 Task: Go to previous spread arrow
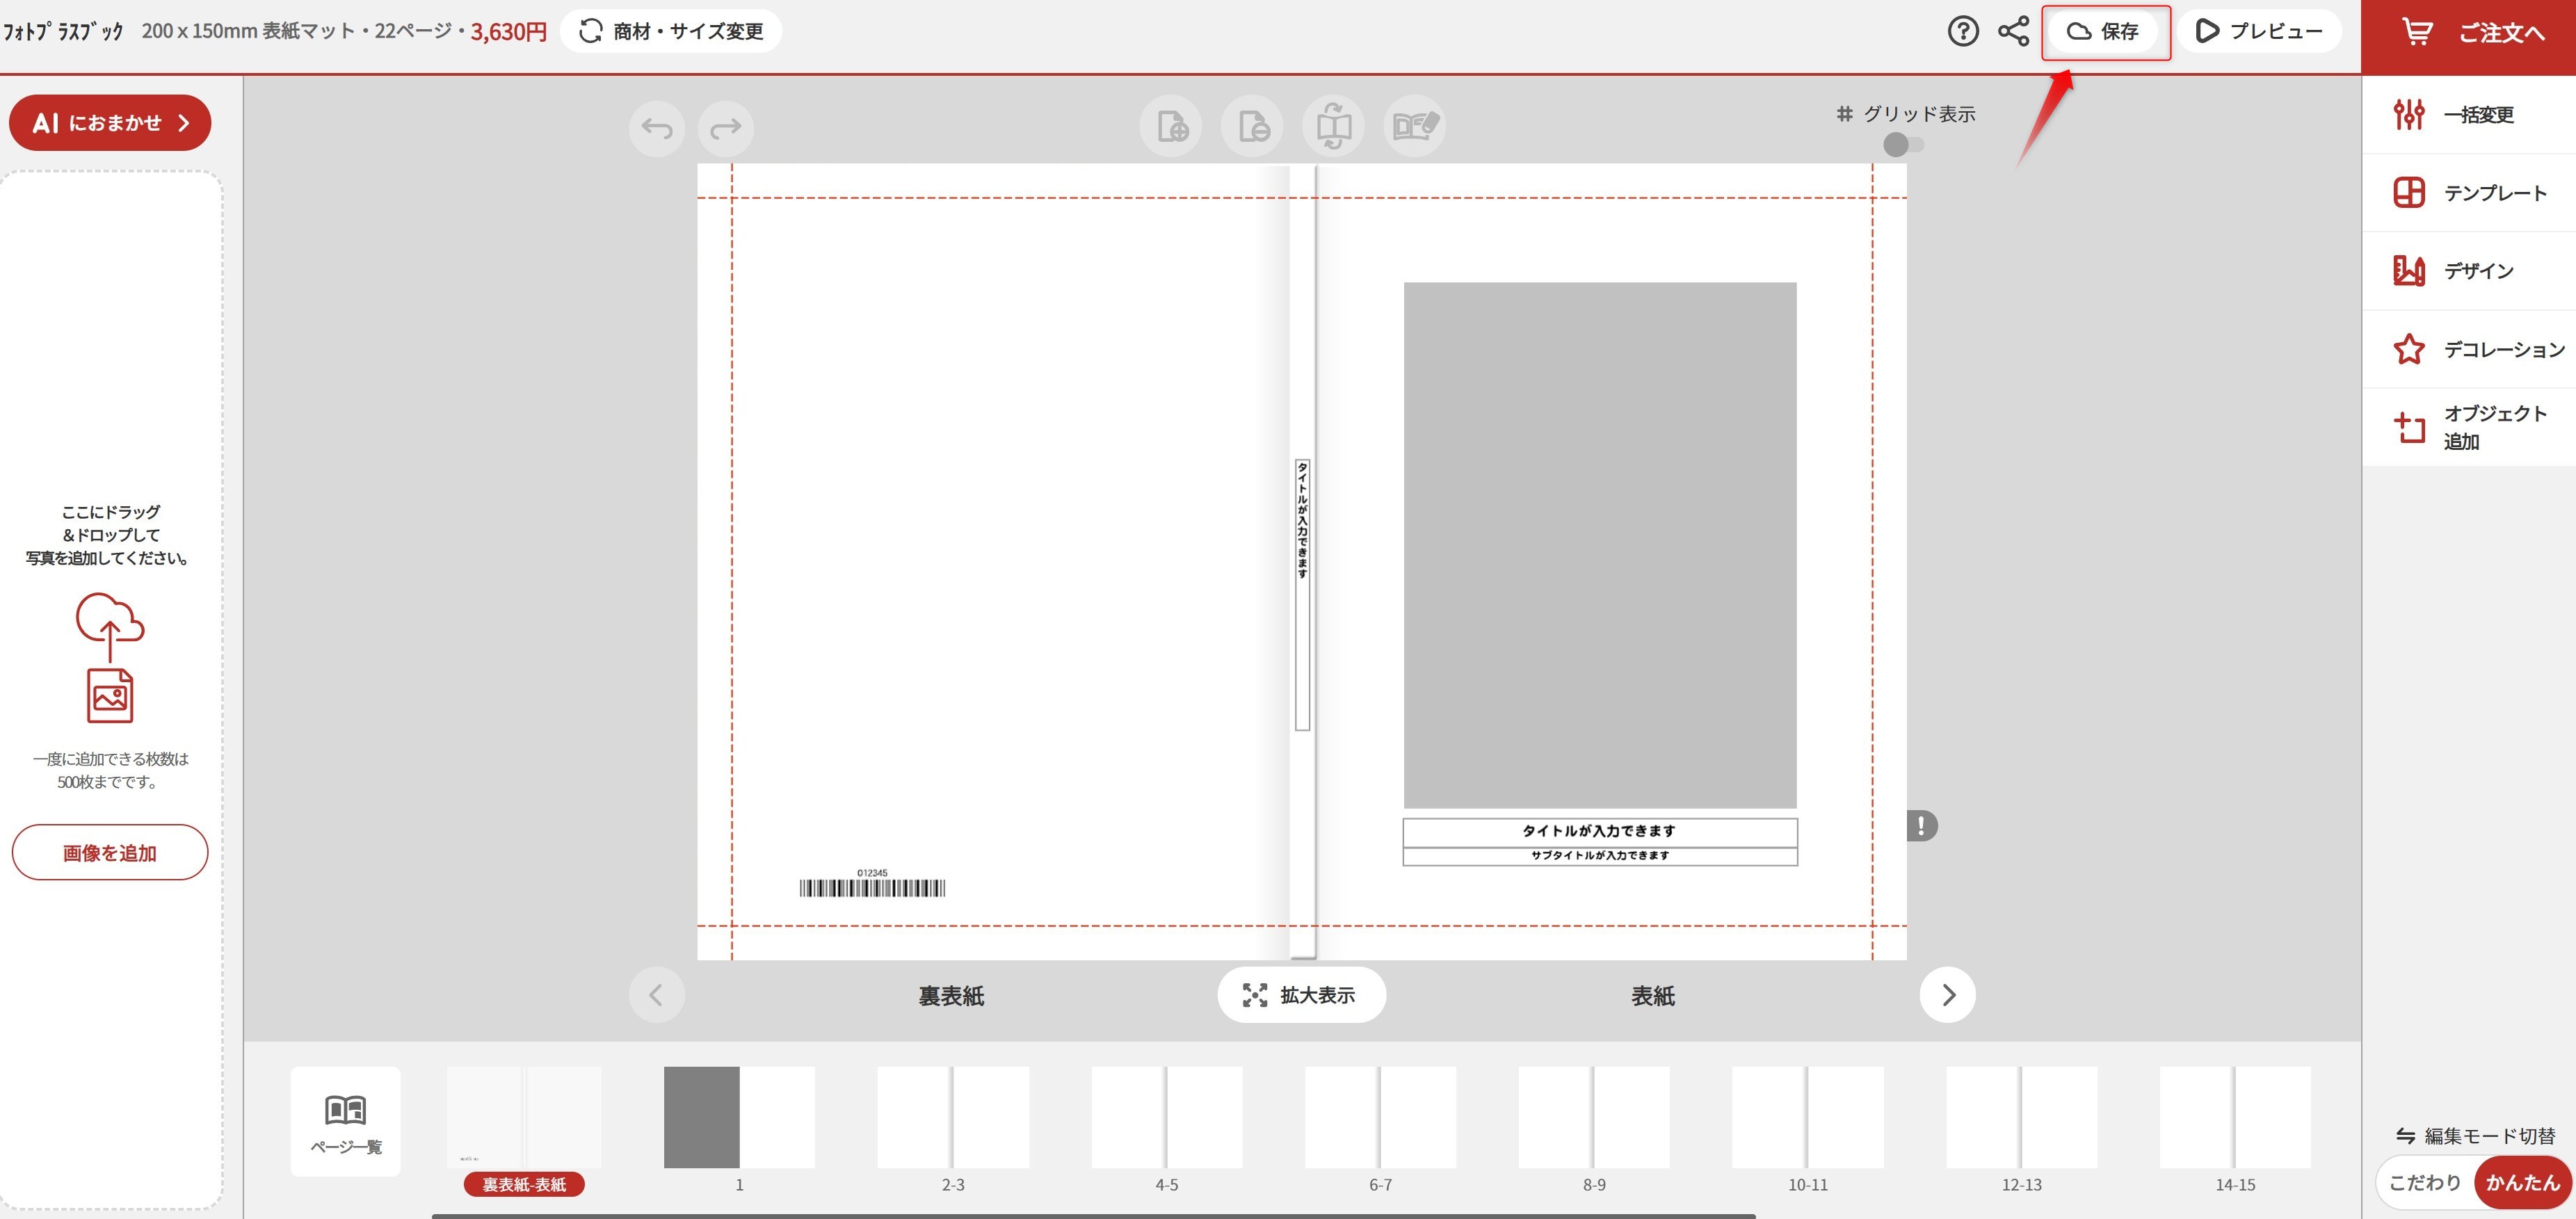(657, 995)
